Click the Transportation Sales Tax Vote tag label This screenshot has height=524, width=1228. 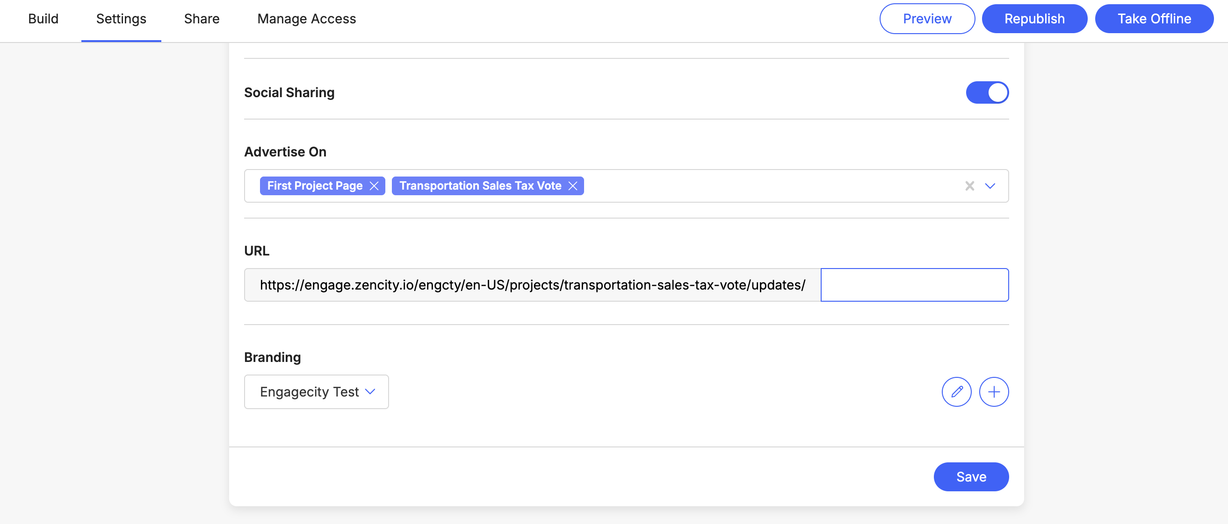480,185
